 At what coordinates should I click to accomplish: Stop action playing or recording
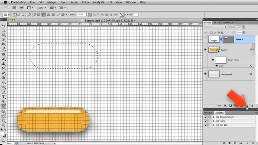[224, 143]
